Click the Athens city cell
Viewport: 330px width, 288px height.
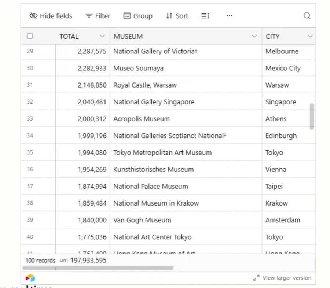pos(289,119)
